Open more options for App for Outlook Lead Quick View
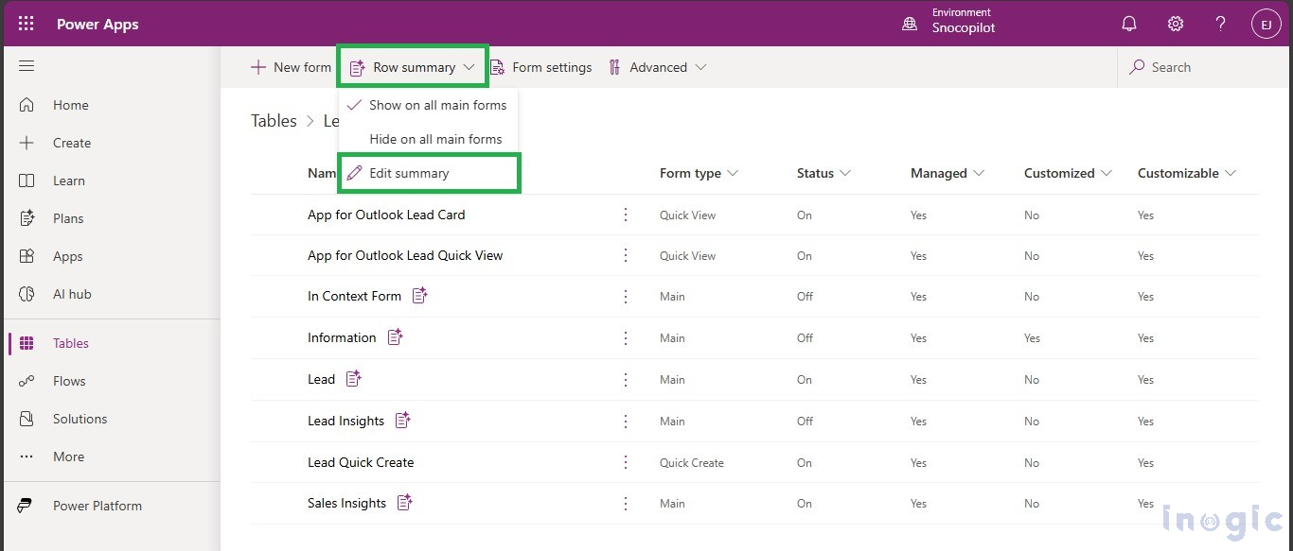Image resolution: width=1293 pixels, height=551 pixels. (x=625, y=255)
